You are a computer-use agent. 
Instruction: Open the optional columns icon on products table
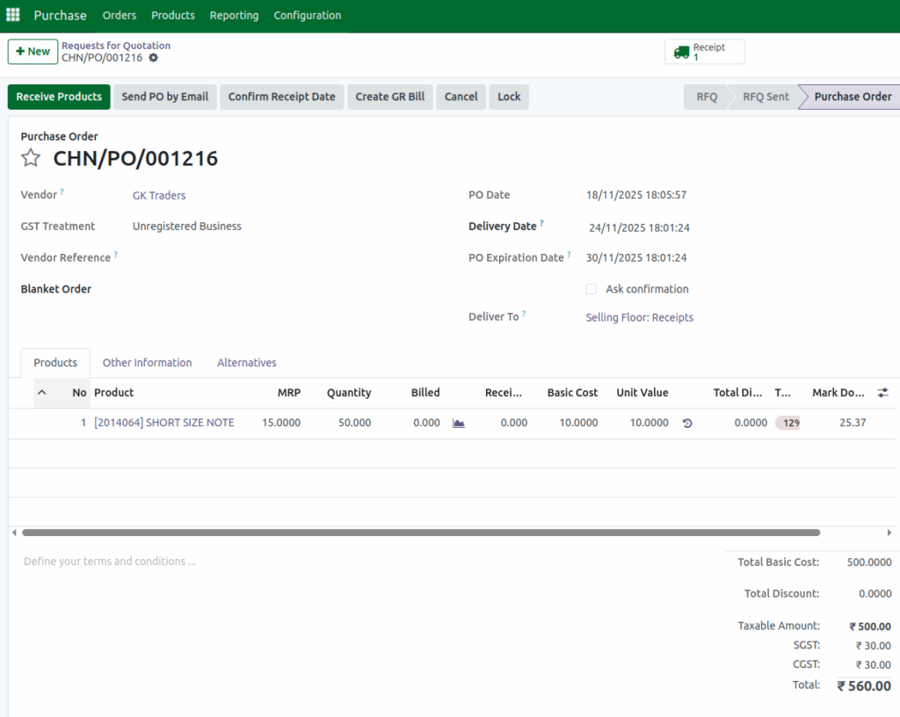click(x=882, y=393)
